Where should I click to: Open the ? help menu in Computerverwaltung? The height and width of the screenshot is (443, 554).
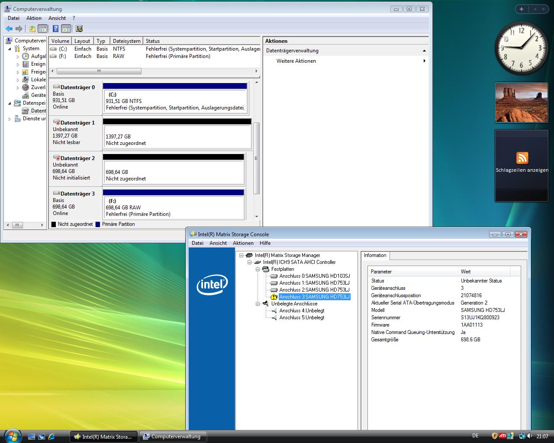(74, 18)
